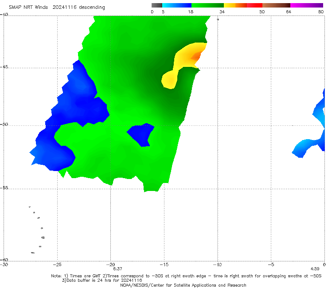The height and width of the screenshot is (288, 328).
Task: Click the island chain markings at lower left
Action: pyautogui.click(x=37, y=230)
